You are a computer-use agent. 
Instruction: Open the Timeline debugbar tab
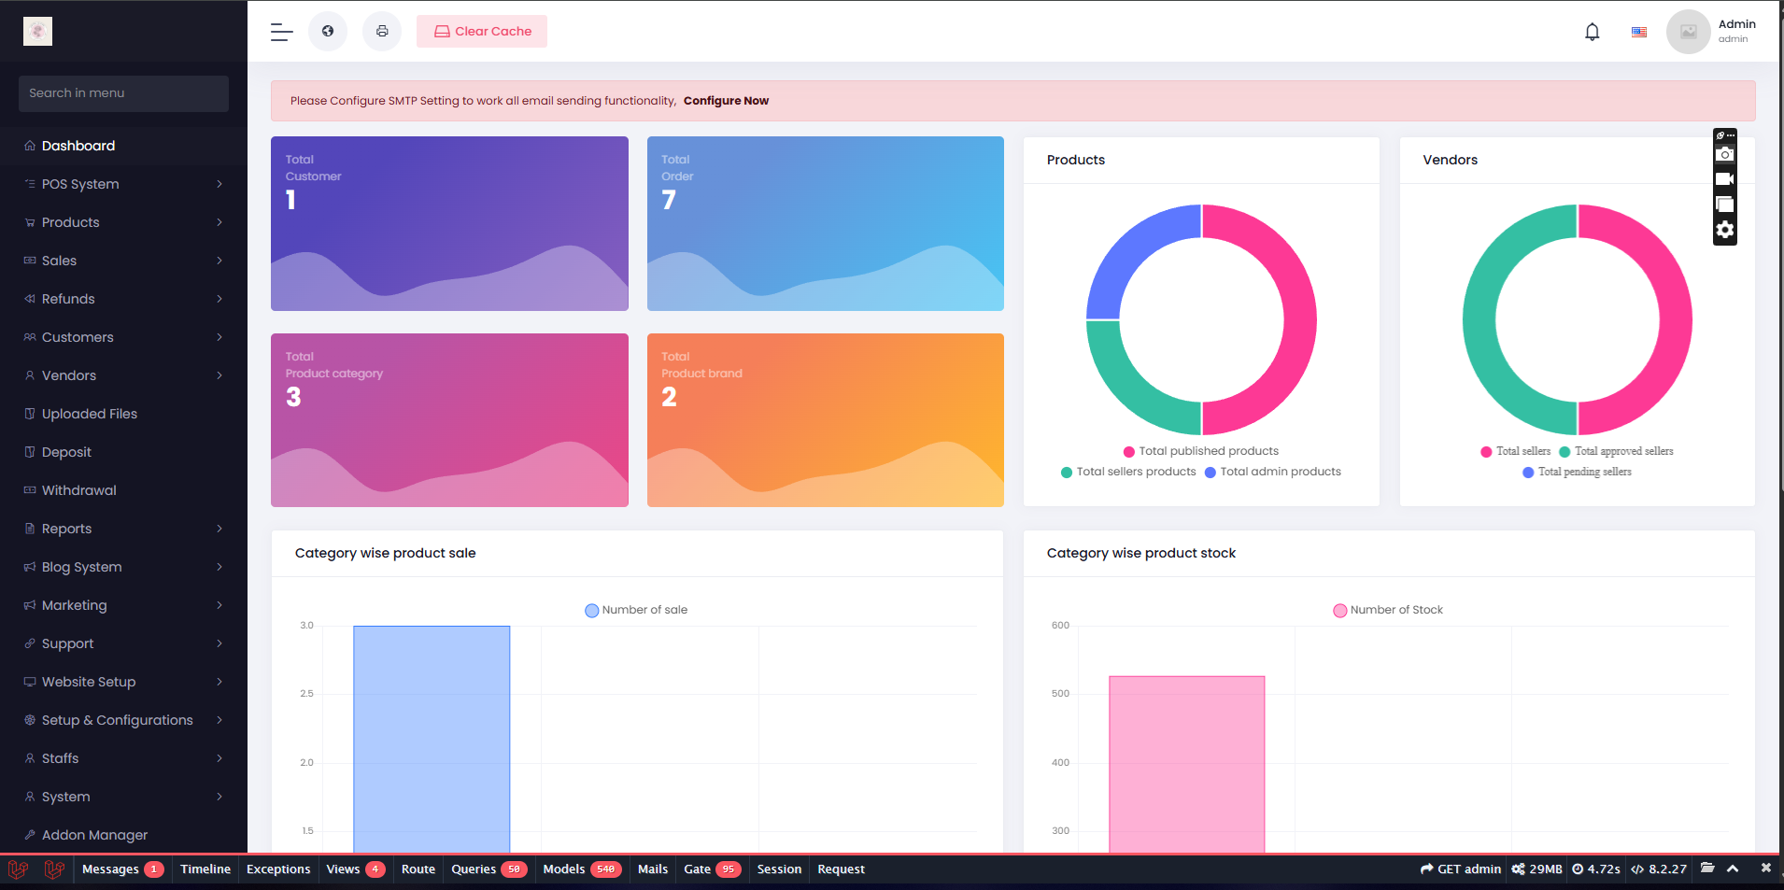click(205, 869)
